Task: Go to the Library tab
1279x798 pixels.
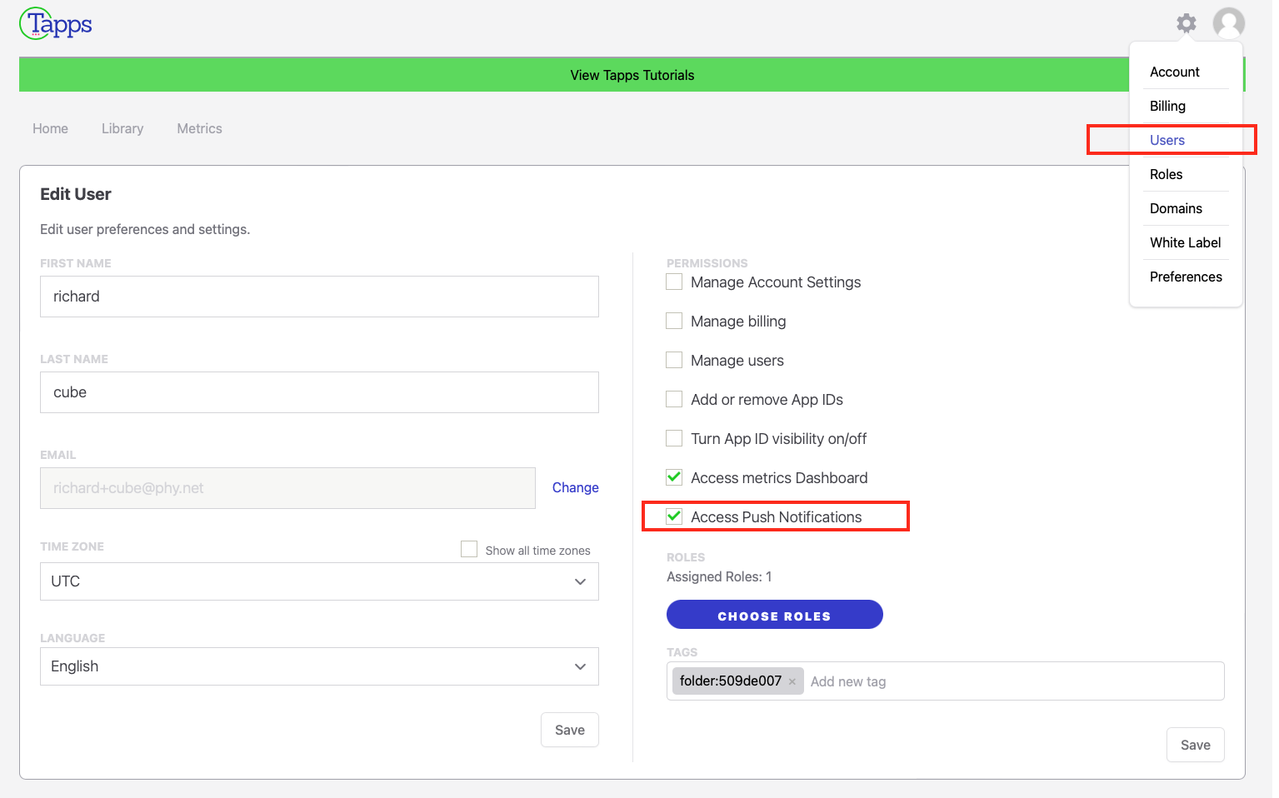Action: point(122,128)
